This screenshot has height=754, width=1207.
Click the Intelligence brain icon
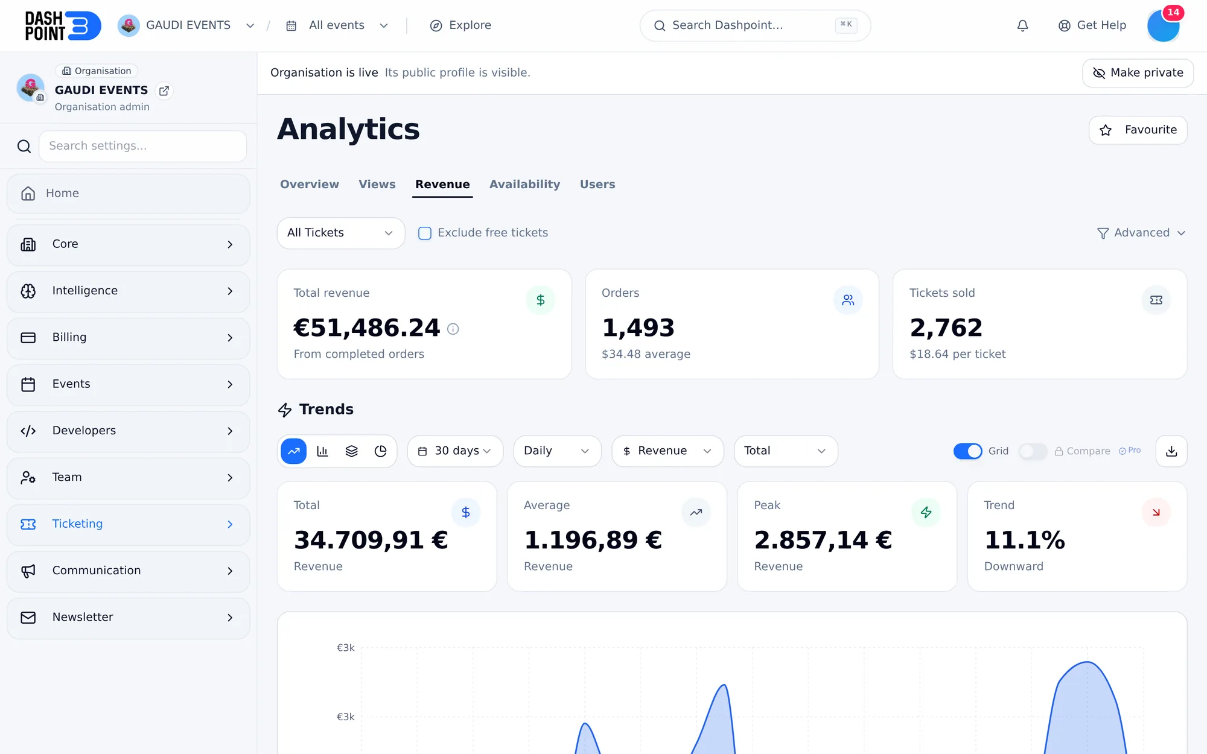tap(28, 291)
